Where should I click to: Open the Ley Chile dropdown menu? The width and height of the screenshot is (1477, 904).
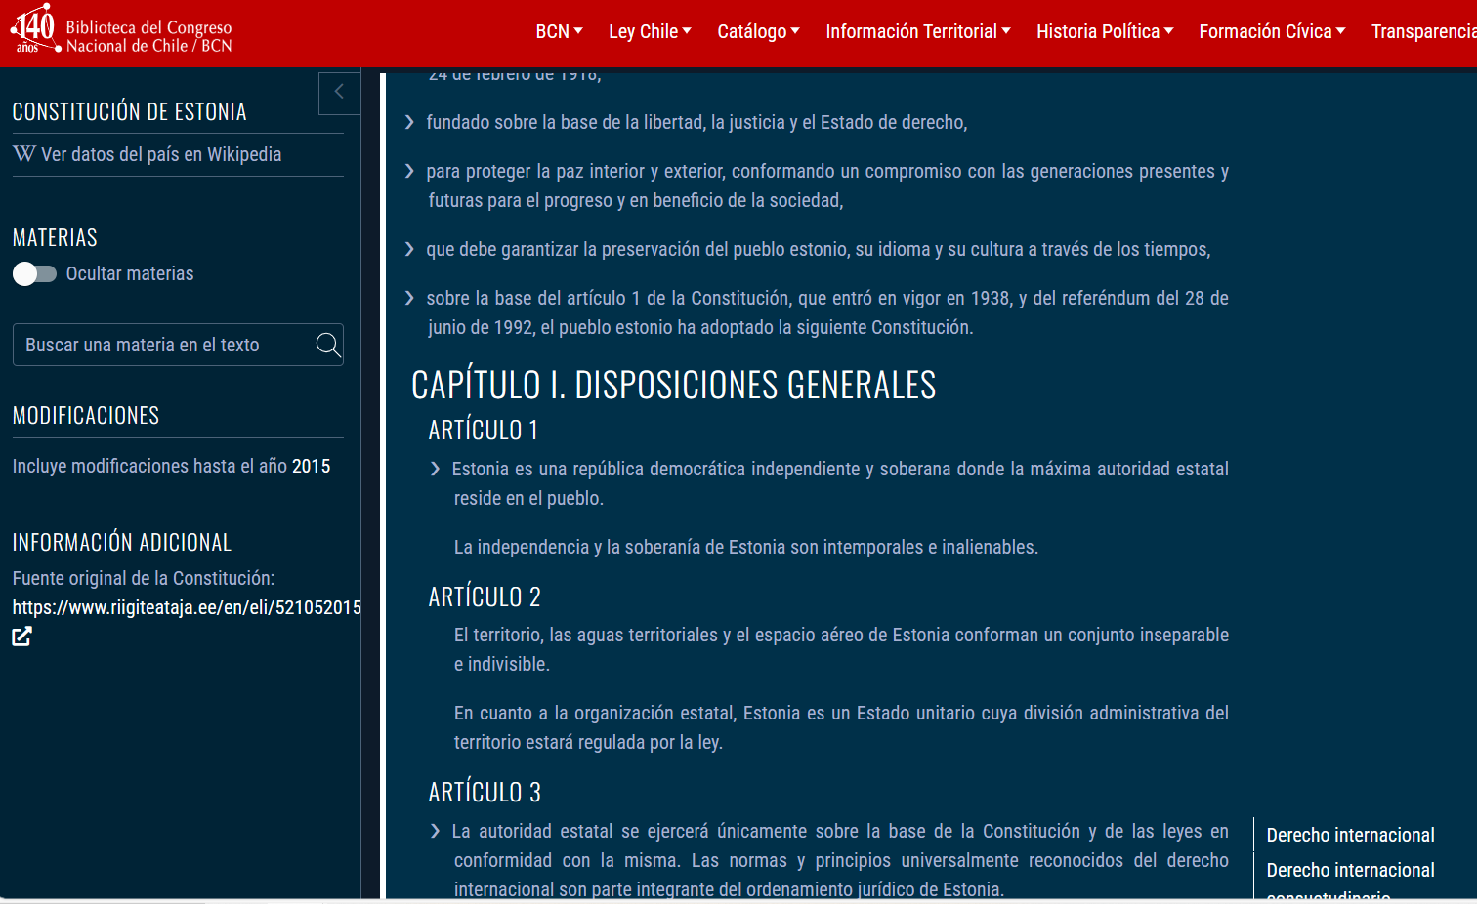(650, 31)
